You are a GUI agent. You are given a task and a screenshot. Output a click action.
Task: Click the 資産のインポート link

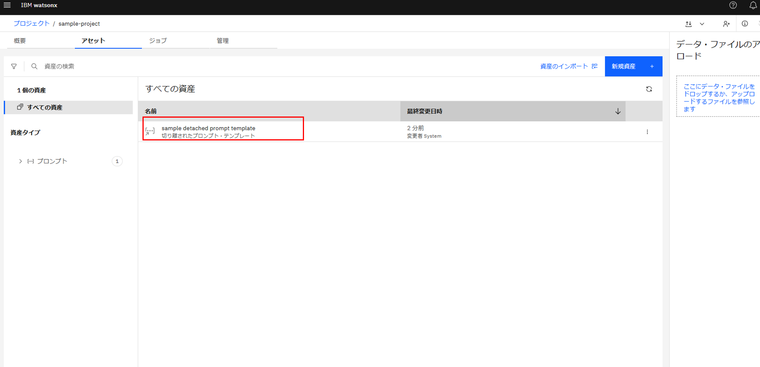569,66
